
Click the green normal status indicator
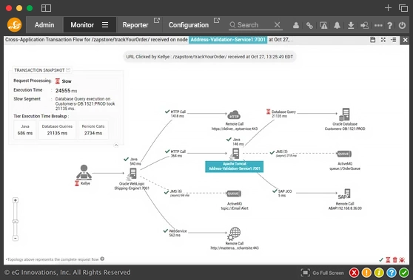(404, 273)
